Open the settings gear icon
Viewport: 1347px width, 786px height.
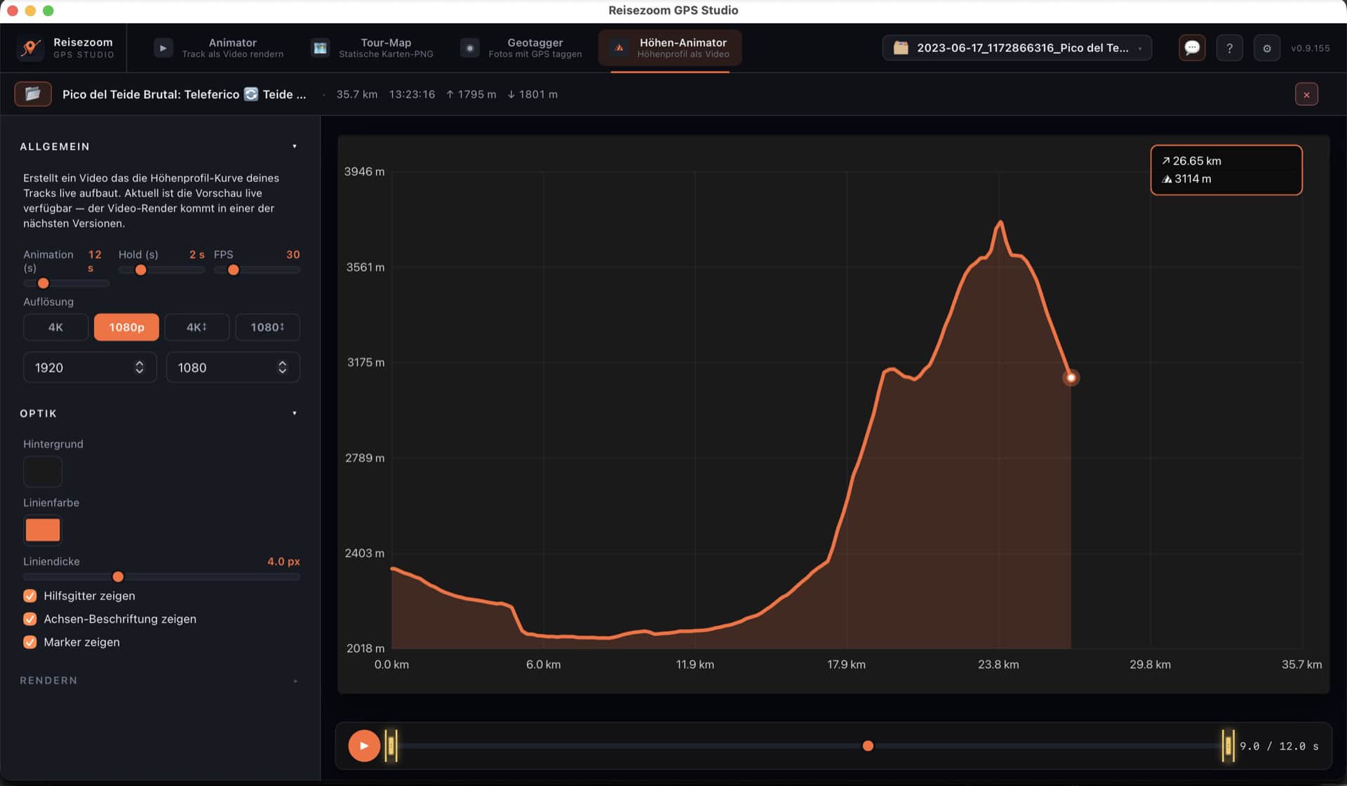[x=1266, y=48]
